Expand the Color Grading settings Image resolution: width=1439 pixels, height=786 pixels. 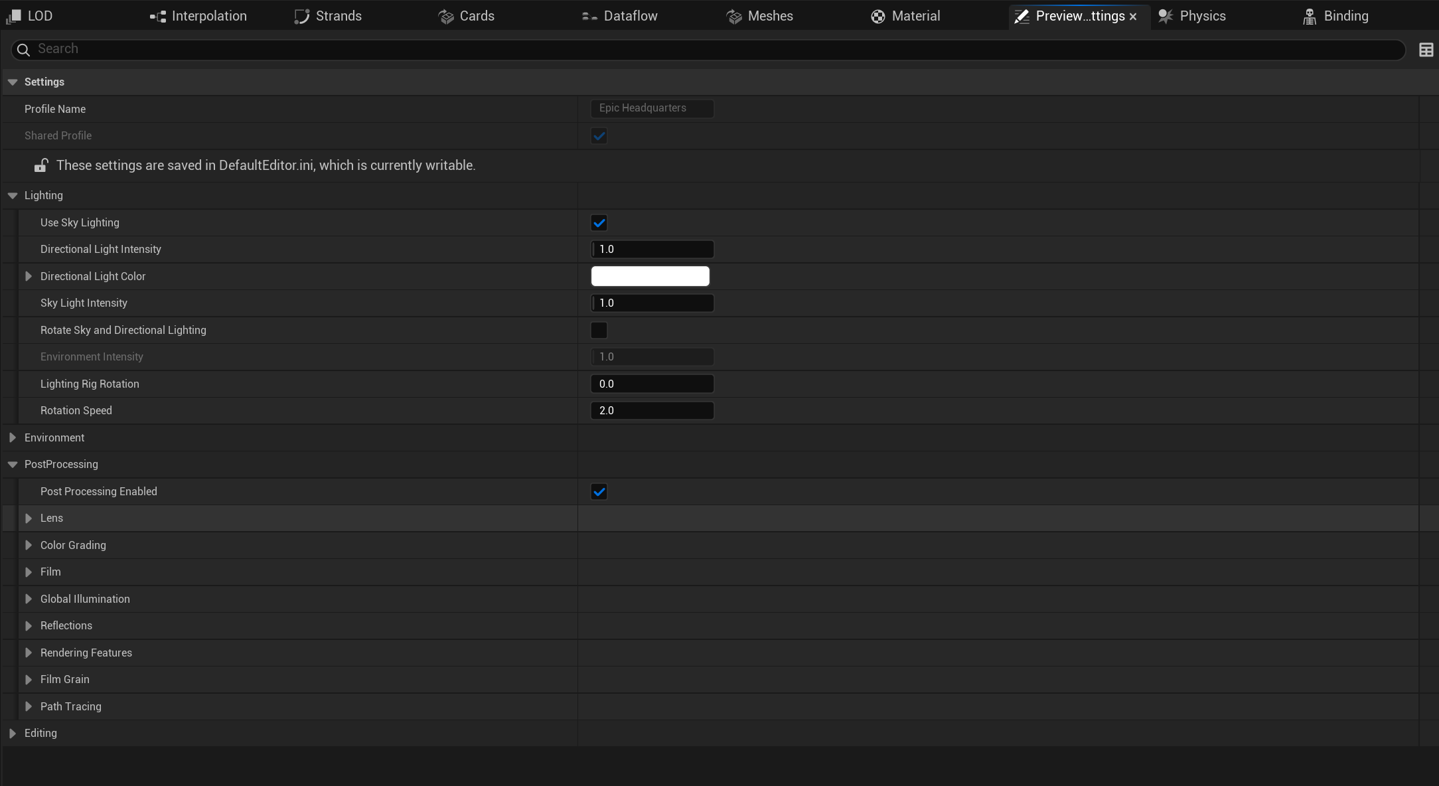coord(29,545)
